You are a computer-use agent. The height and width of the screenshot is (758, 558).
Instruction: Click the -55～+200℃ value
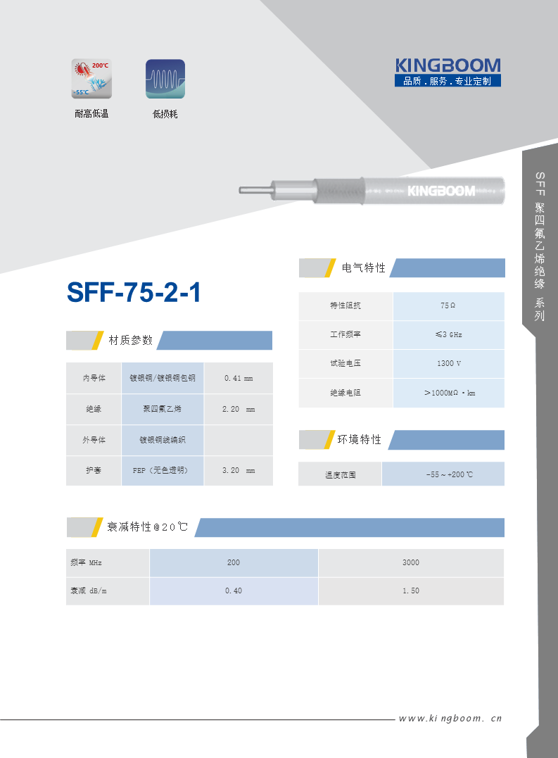pyautogui.click(x=443, y=474)
